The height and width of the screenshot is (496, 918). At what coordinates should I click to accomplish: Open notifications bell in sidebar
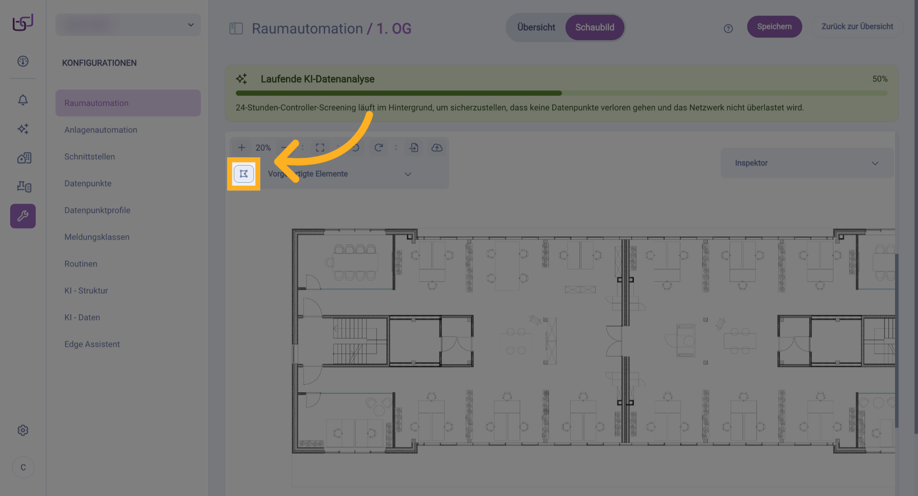(23, 100)
